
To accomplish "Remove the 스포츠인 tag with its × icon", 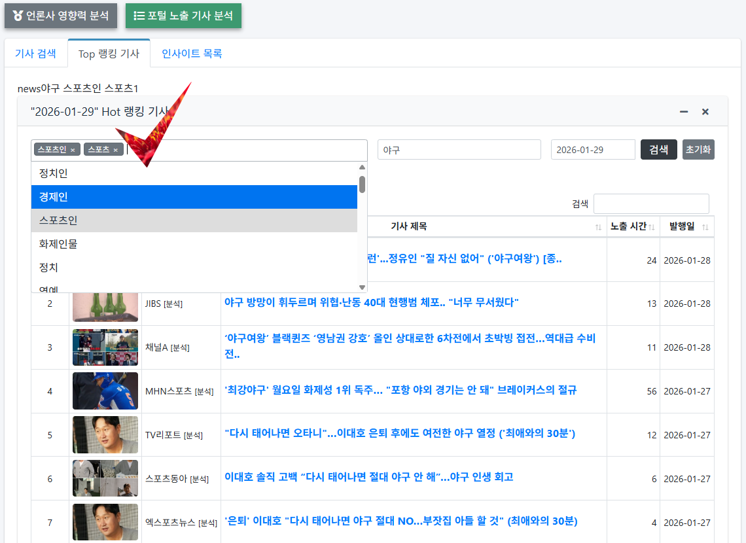I will coord(72,149).
